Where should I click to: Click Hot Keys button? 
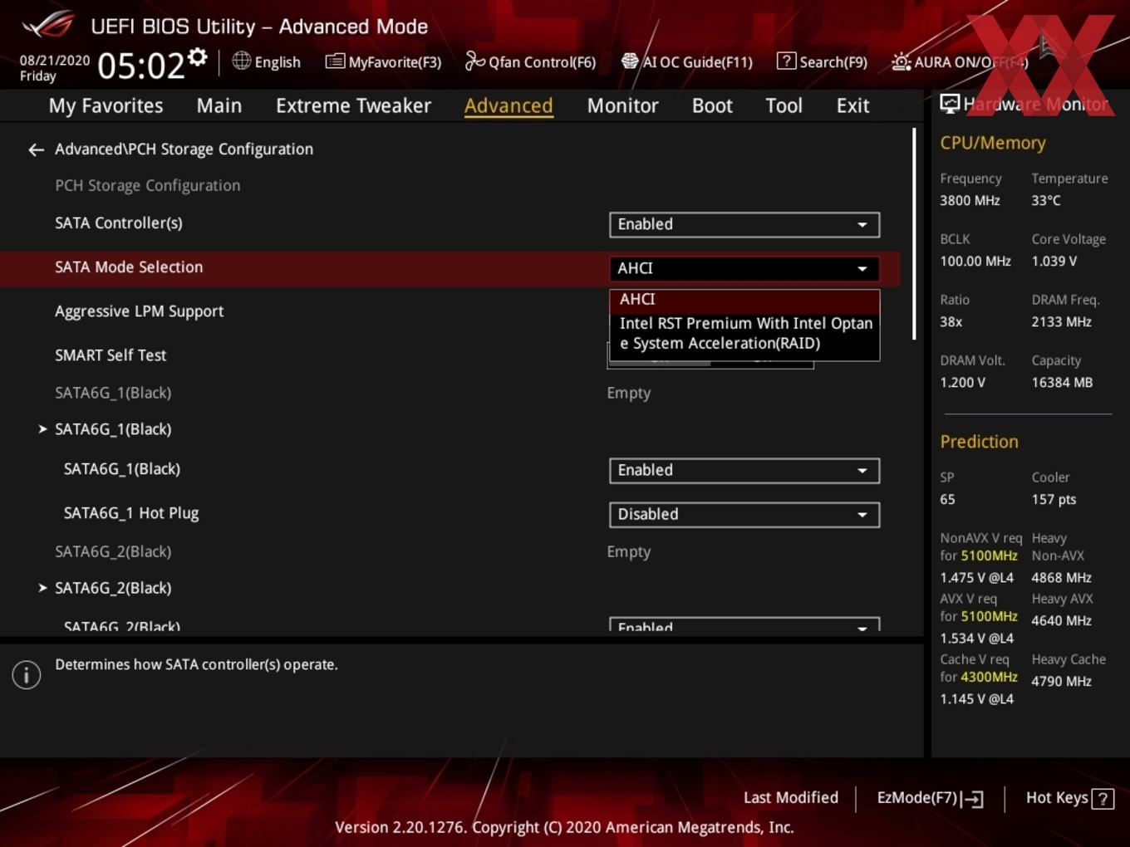point(1069,798)
